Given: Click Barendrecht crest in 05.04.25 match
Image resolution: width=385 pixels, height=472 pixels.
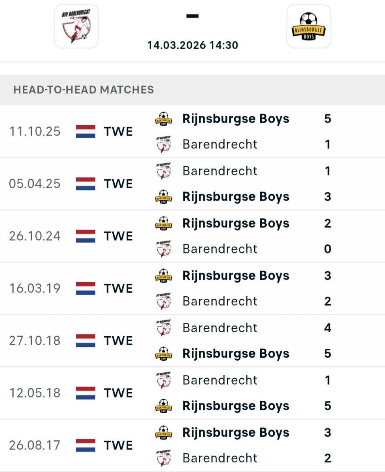Looking at the screenshot, I should click(164, 171).
